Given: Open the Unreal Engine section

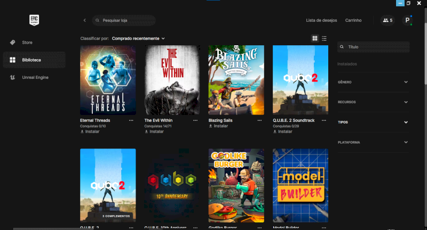Looking at the screenshot, I should [34, 77].
